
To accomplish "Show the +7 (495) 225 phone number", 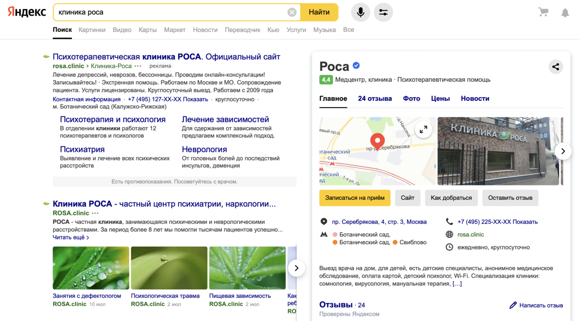I will tap(497, 222).
